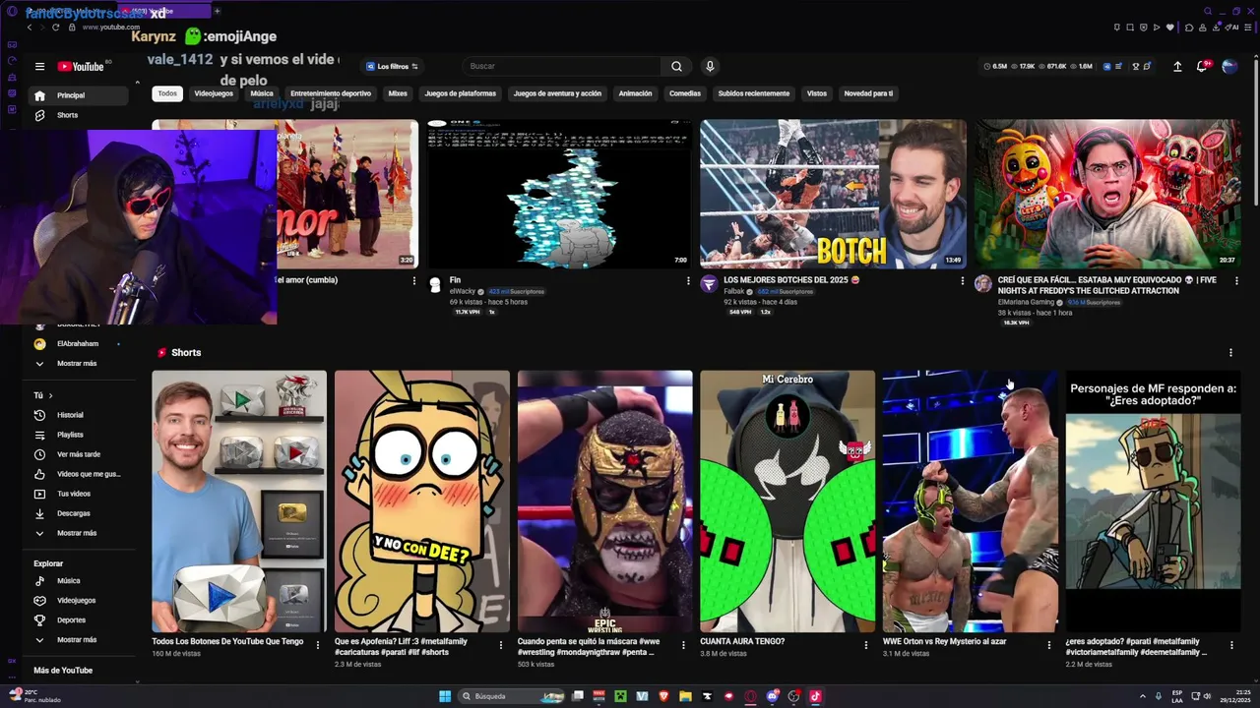Expand the 'Tú' section chevron
The width and height of the screenshot is (1260, 708).
tap(51, 395)
